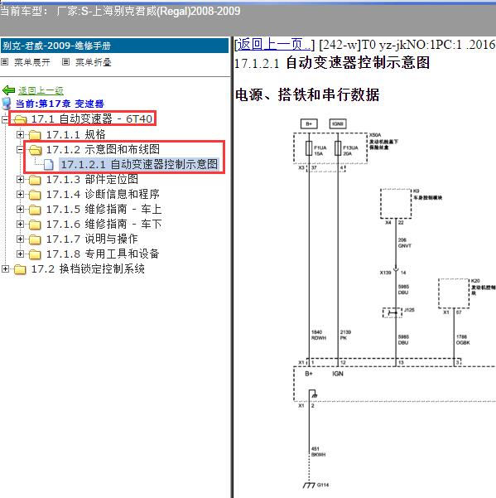Click folder icon of 17.1.7 说明与操作
This screenshot has height=498, width=496.
pyautogui.click(x=35, y=239)
